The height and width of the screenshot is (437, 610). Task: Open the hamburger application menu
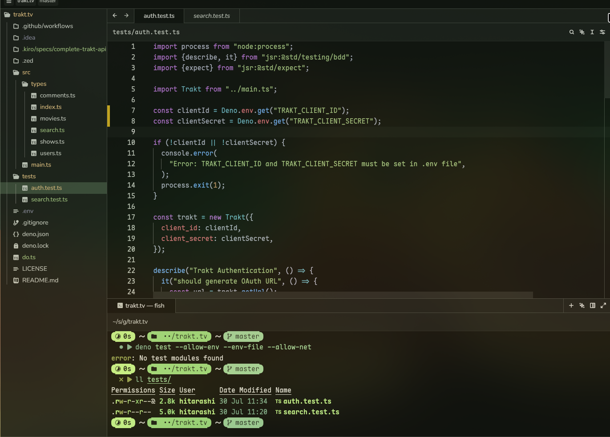[x=8, y=2]
